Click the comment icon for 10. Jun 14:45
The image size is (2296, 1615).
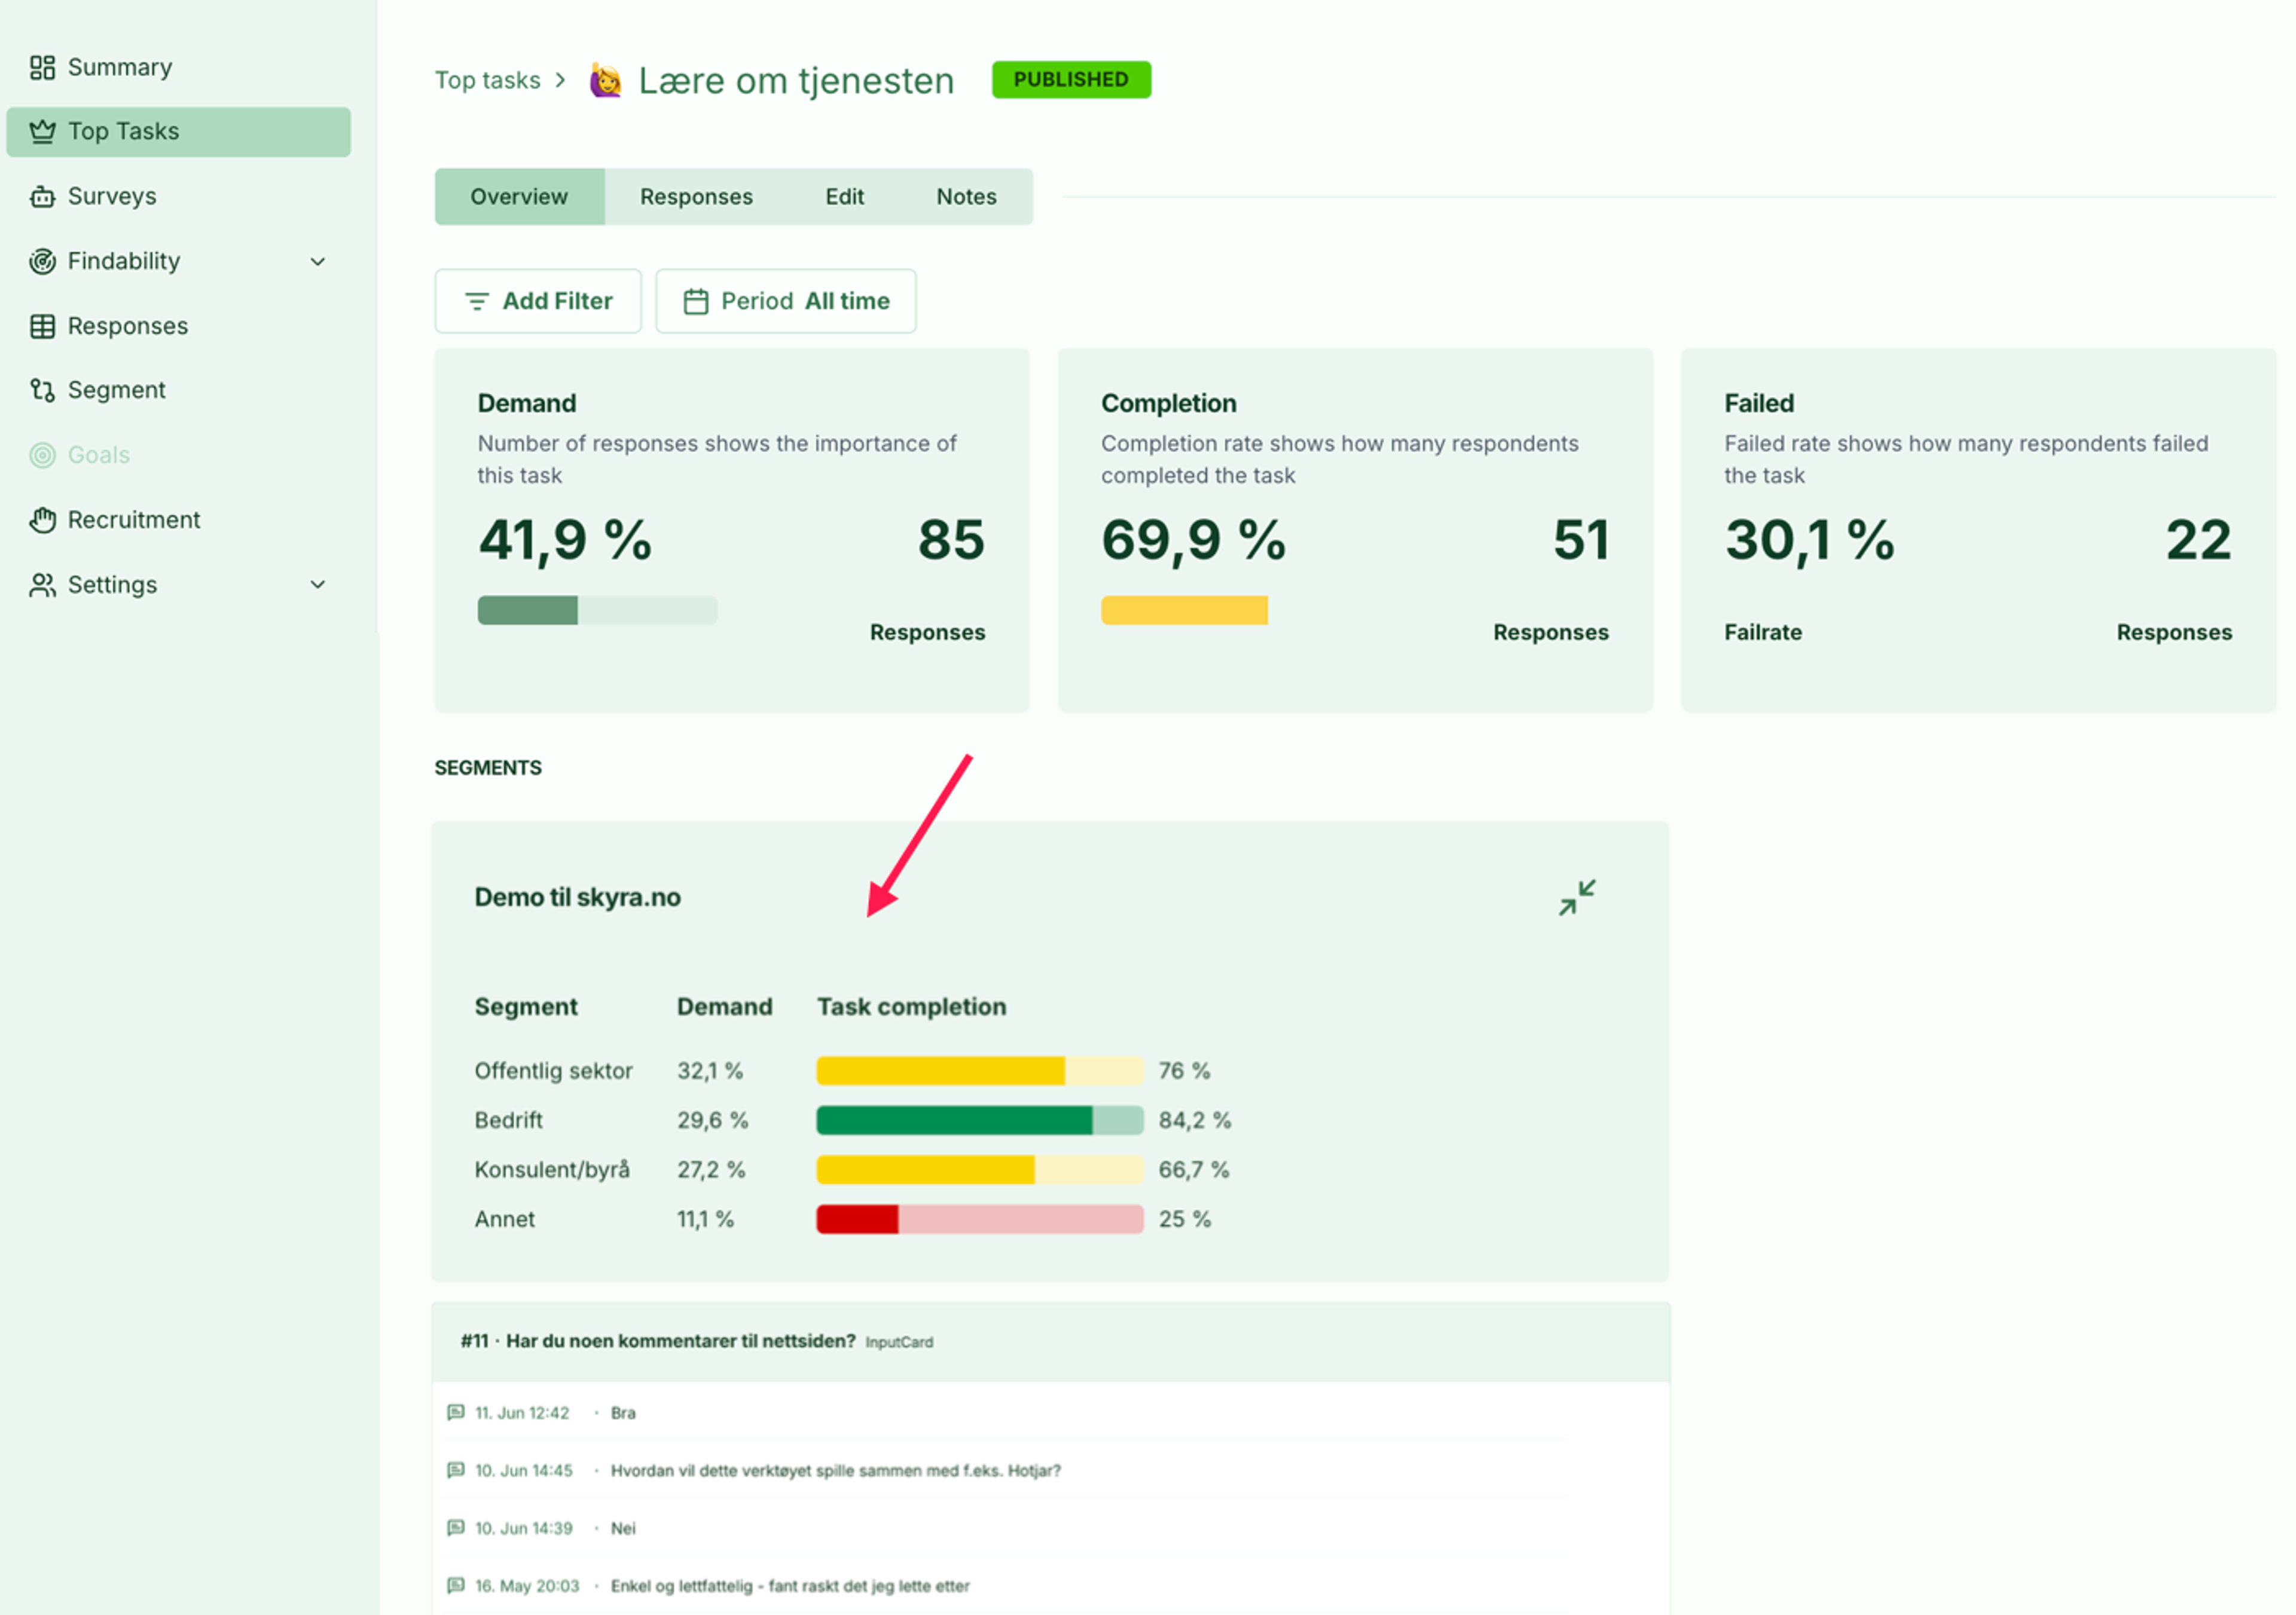click(x=456, y=1470)
